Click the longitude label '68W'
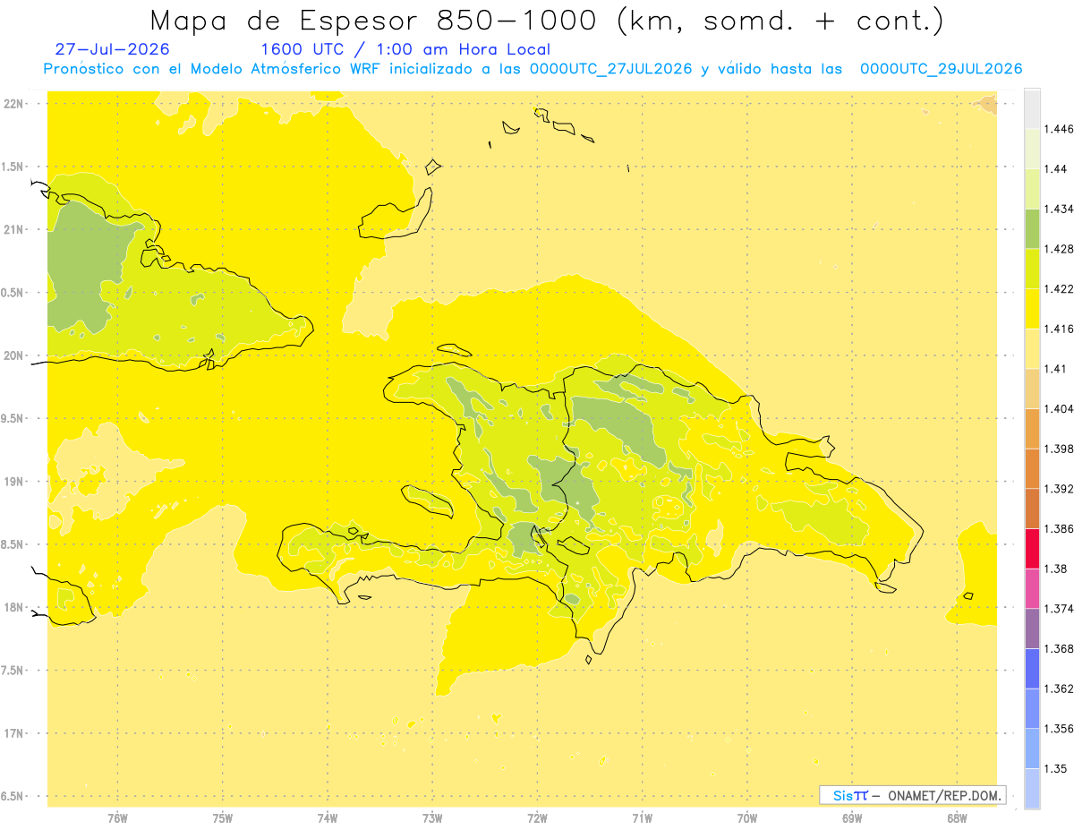Viewport: 1074px width, 830px height. [957, 818]
